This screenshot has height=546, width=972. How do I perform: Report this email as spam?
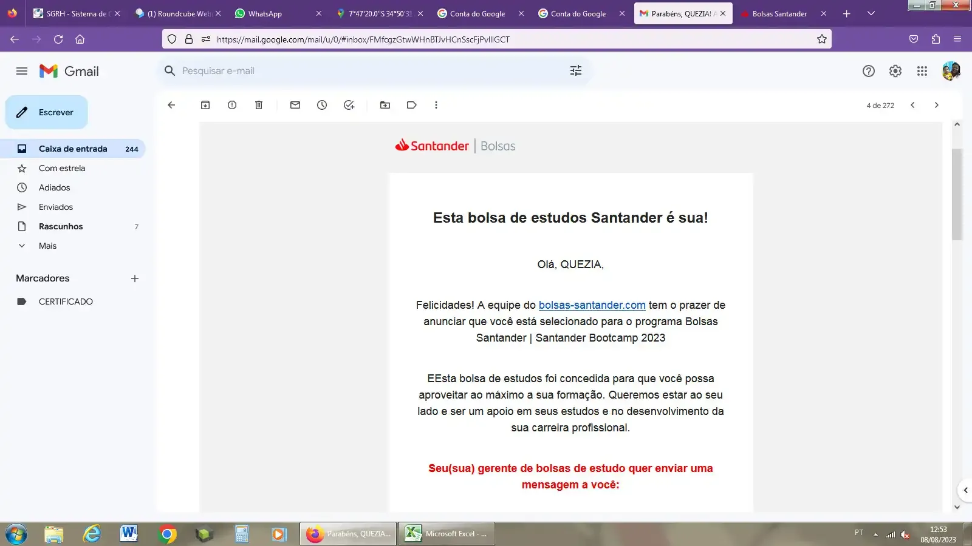click(232, 105)
